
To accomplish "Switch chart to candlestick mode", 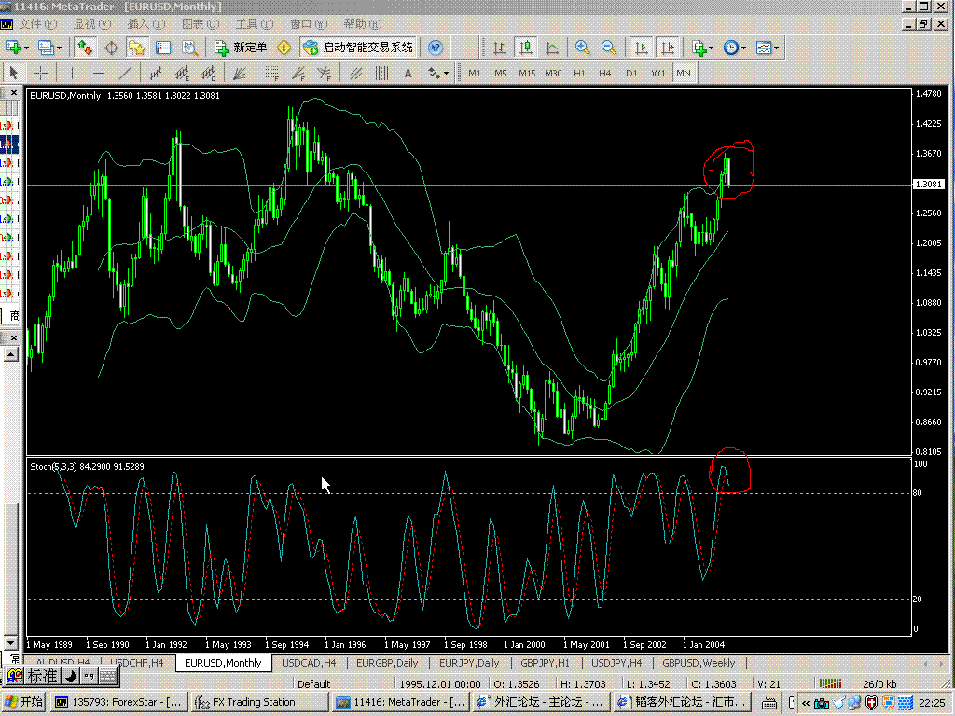I will pyautogui.click(x=526, y=47).
